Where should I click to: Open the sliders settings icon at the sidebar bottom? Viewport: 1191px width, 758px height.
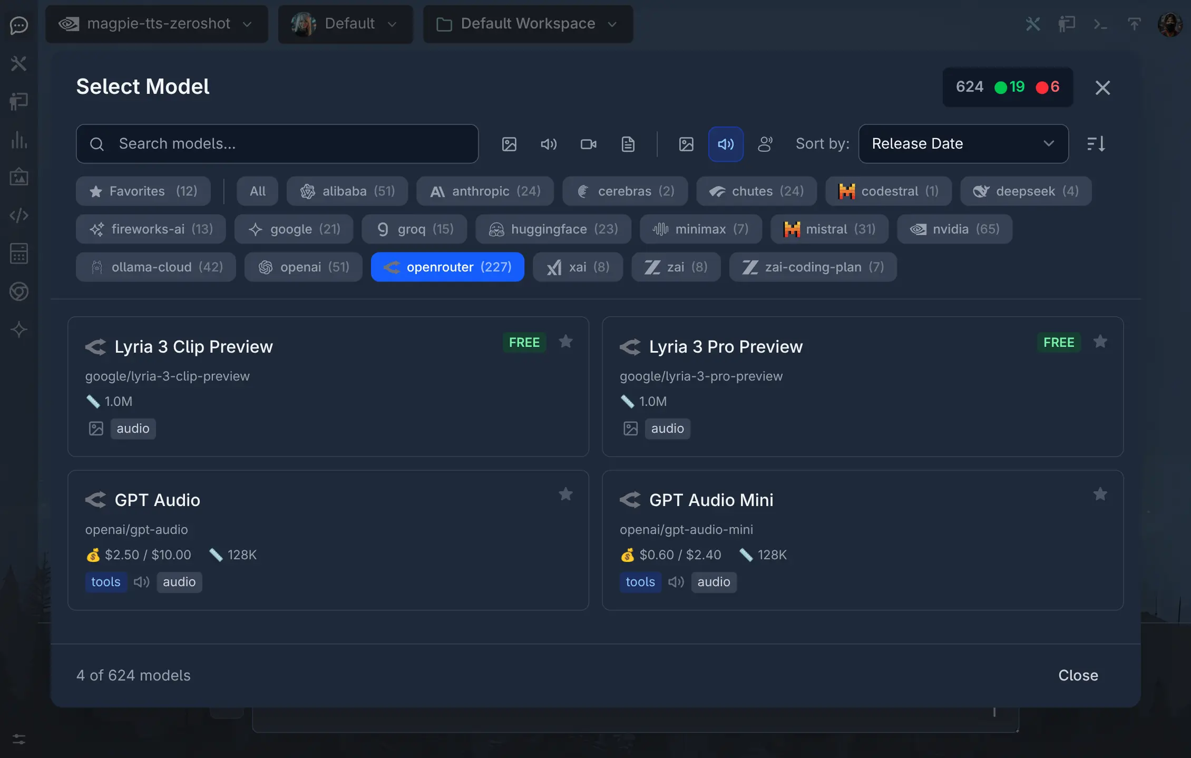click(19, 739)
